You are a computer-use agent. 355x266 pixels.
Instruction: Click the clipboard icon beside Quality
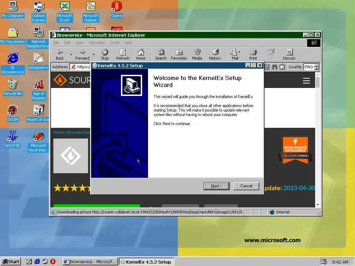(x=282, y=67)
